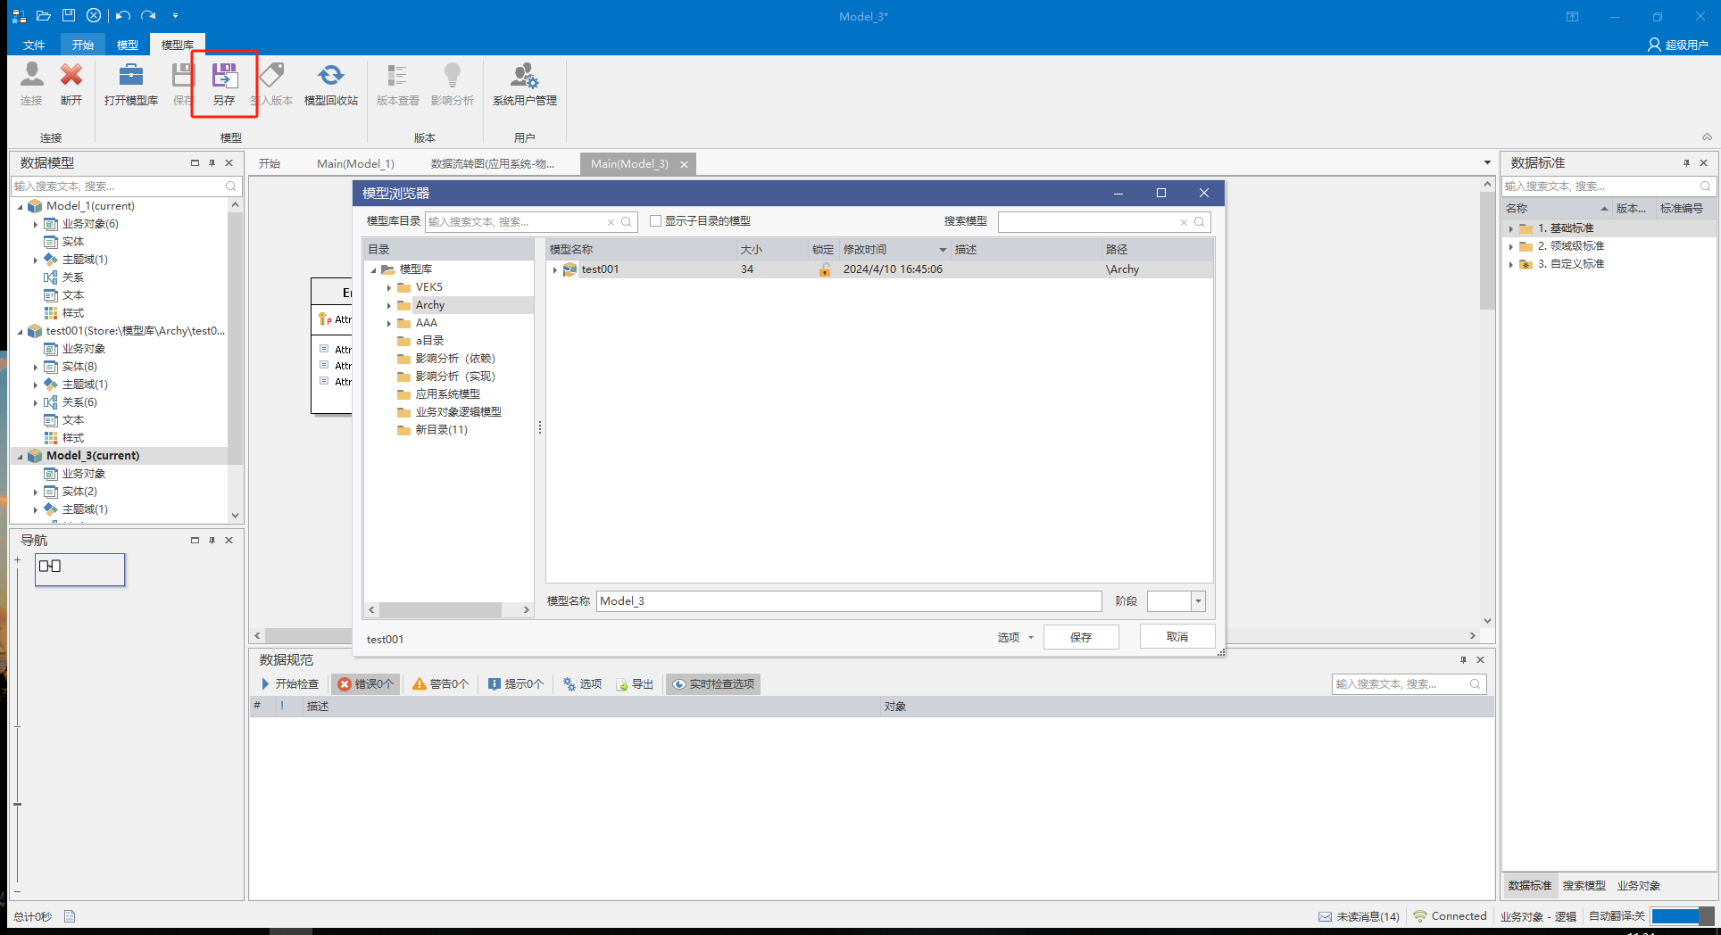Click the document icon beside 总计0秒
Screen dimensions: 1721x935
pos(70,916)
